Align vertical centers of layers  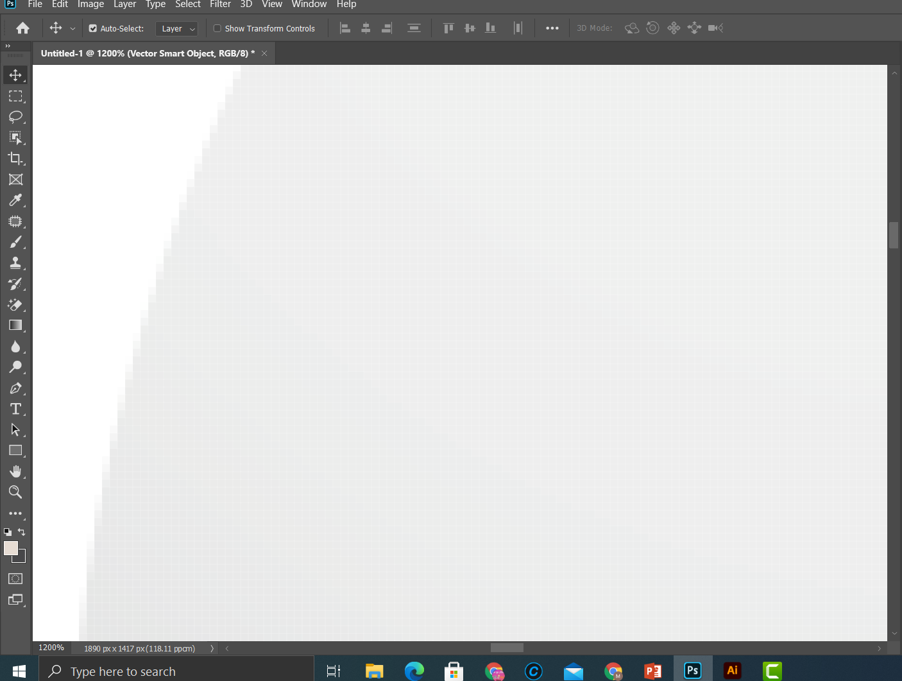(x=470, y=28)
